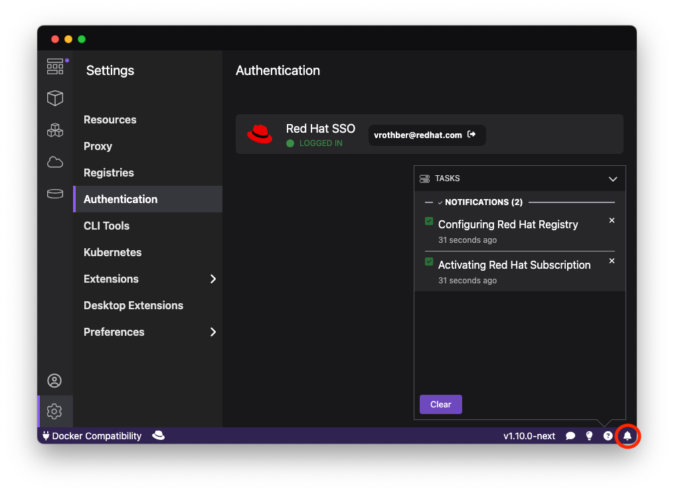Screen dimensions: 674x493
Task: Open the Settings gear icon
Action: tap(54, 411)
